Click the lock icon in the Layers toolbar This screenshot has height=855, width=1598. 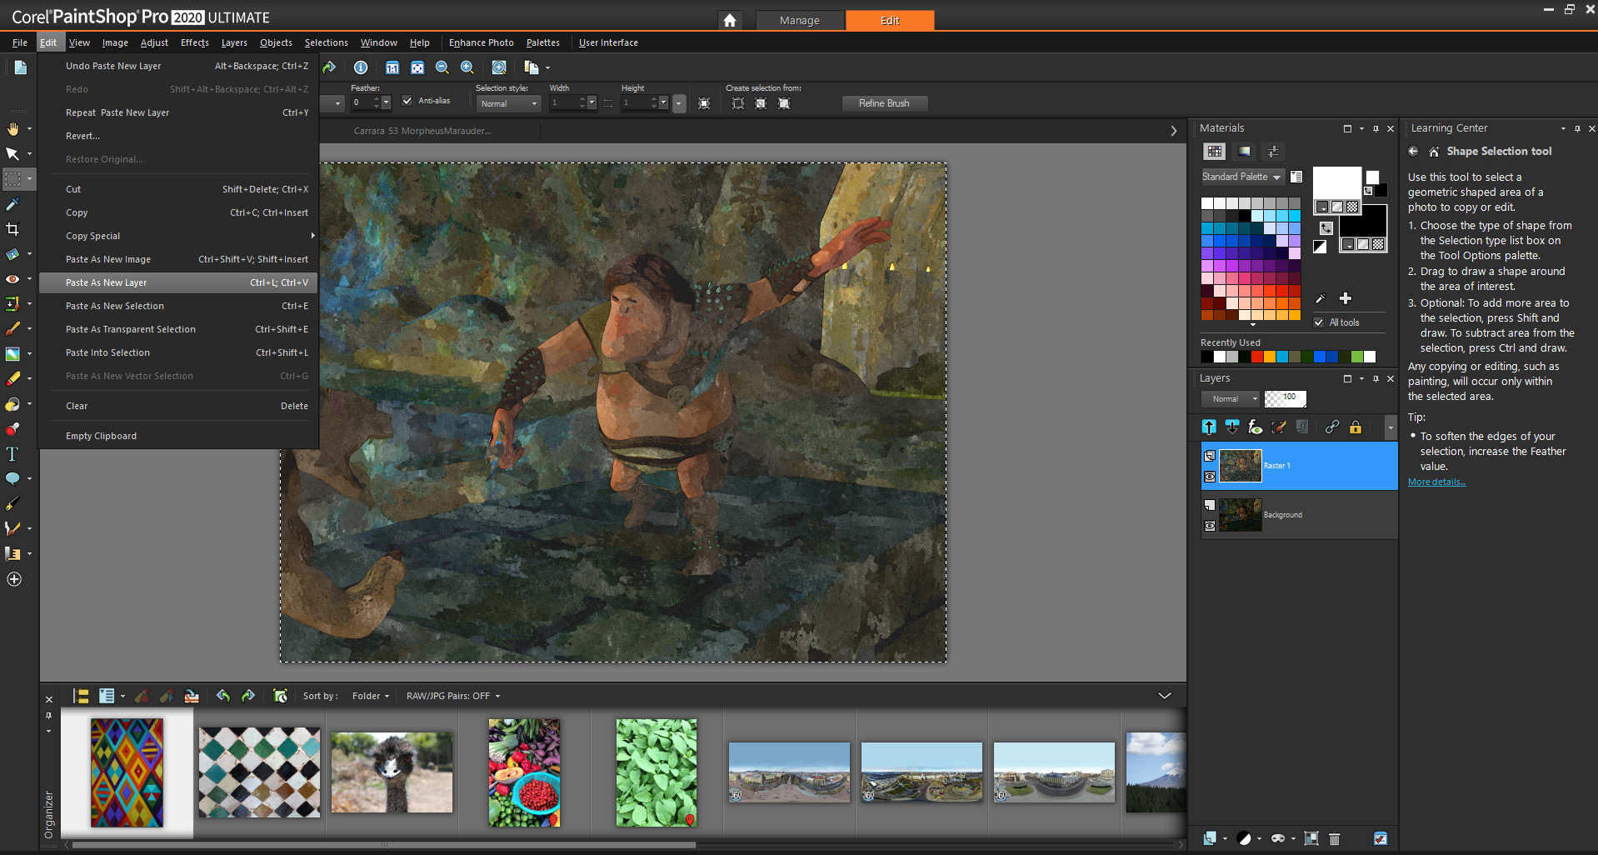coord(1356,427)
